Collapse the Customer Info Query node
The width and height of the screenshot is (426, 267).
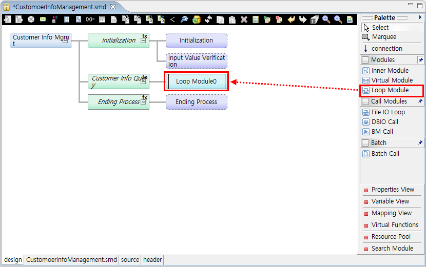143,81
